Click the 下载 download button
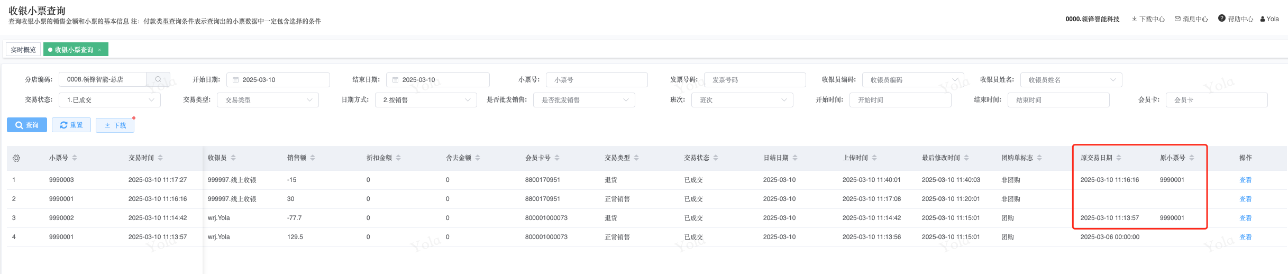 pyautogui.click(x=115, y=125)
